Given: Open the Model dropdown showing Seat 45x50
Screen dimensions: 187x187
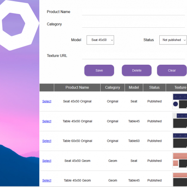Looking at the screenshot, I should click(100, 40).
